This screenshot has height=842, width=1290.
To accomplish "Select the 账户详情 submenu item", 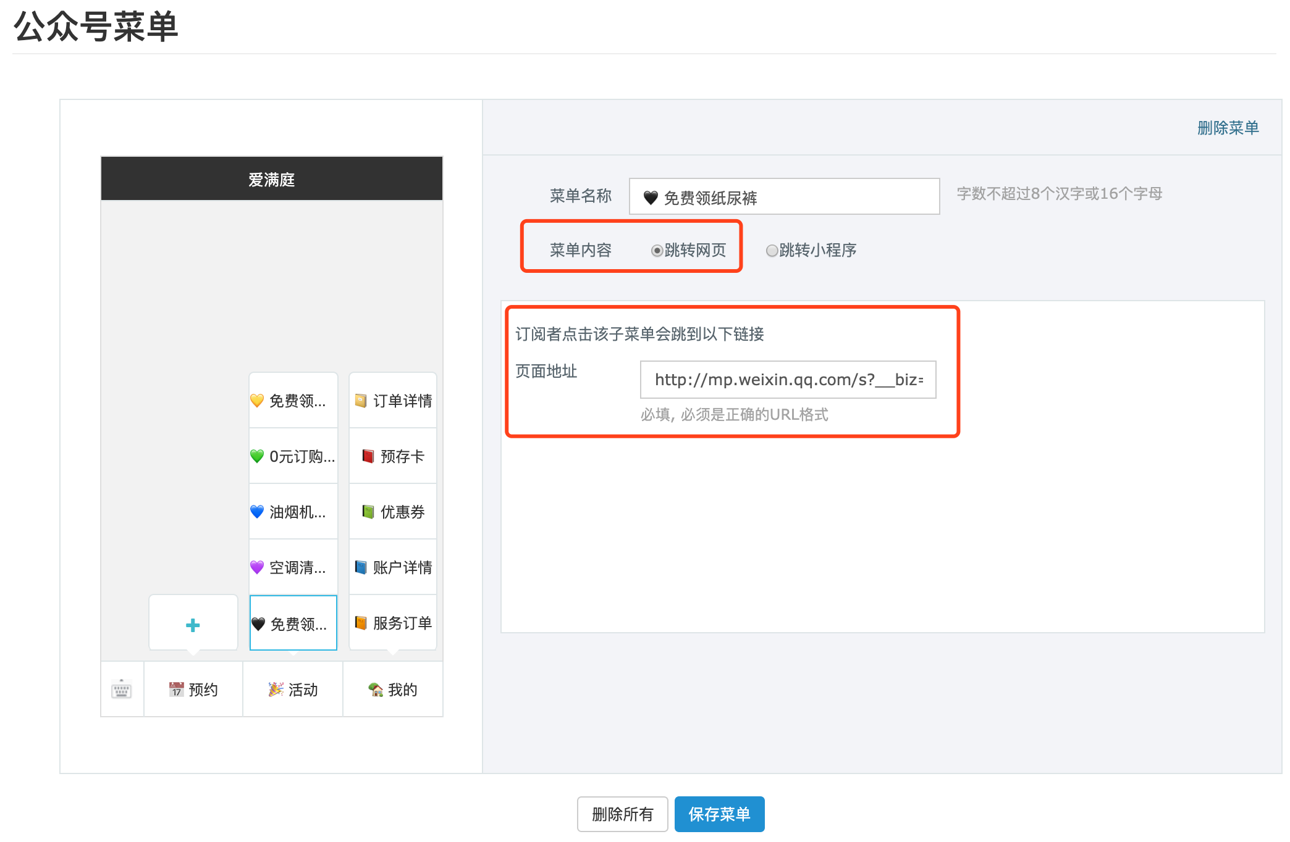I will 393,567.
